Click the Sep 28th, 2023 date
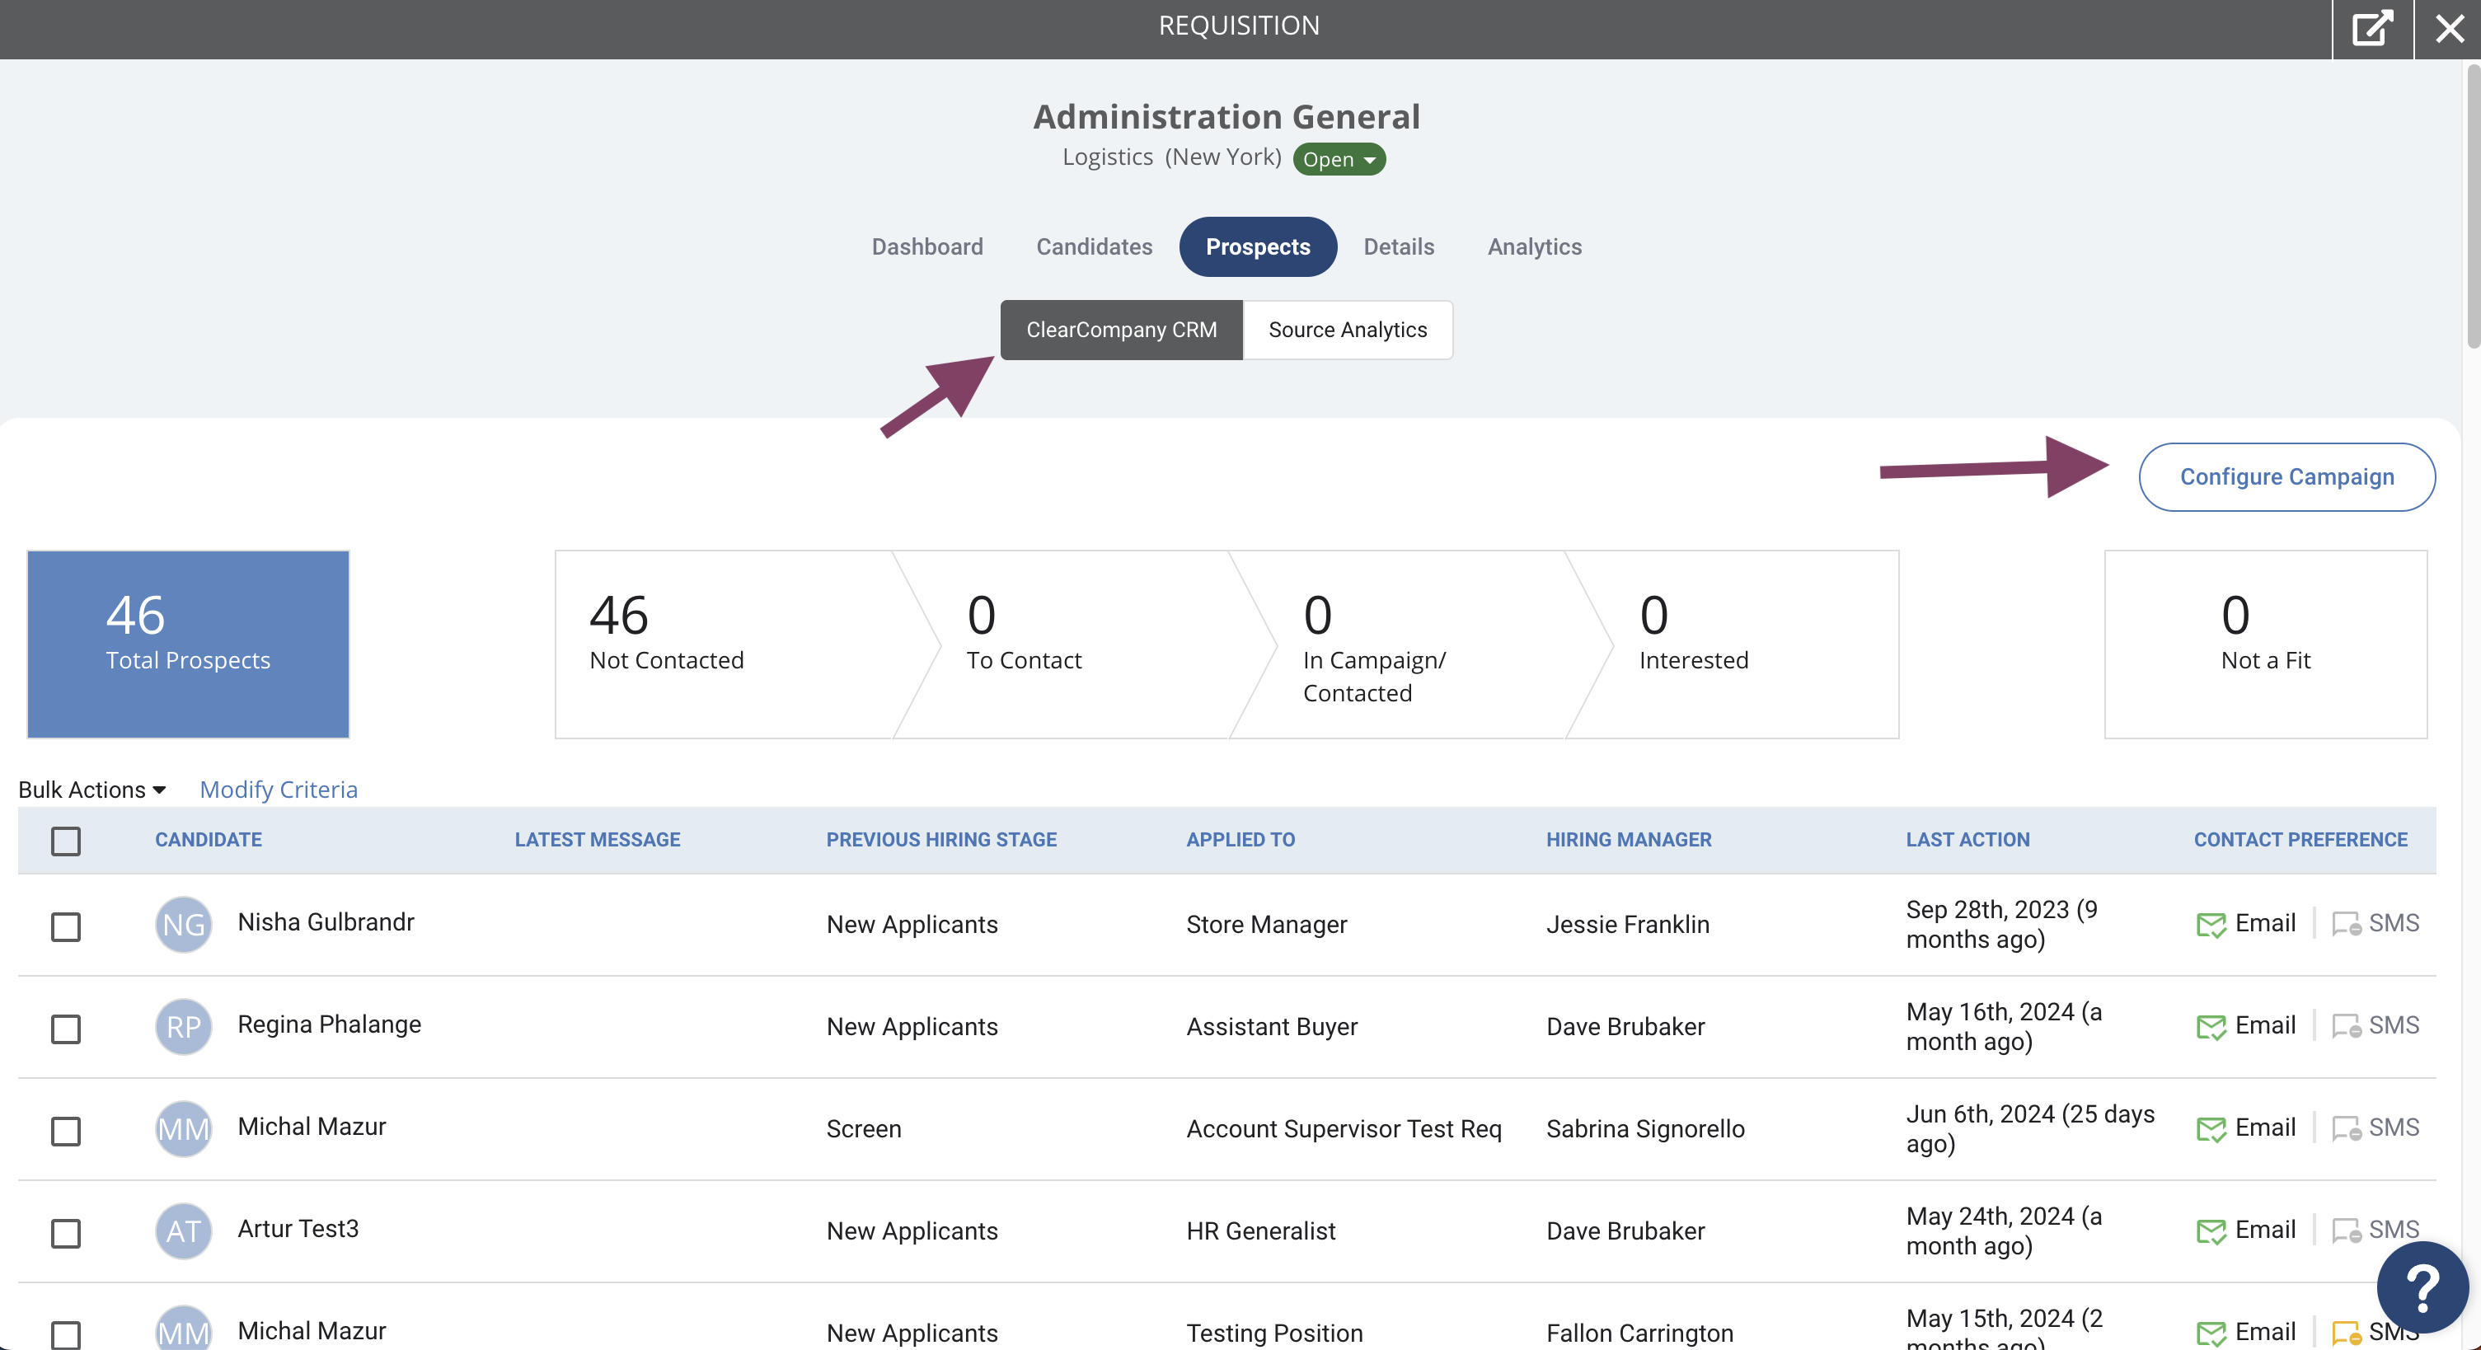This screenshot has width=2481, height=1350. 2001,925
